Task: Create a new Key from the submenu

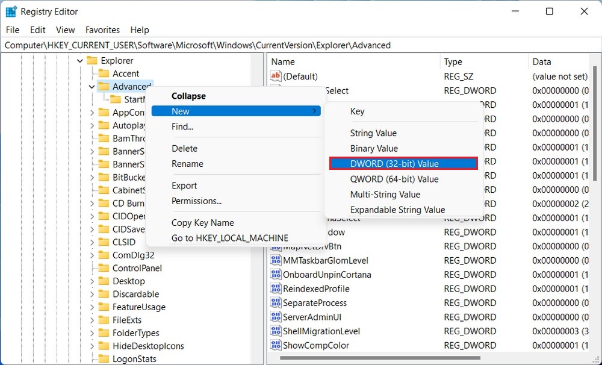Action: [x=403, y=111]
